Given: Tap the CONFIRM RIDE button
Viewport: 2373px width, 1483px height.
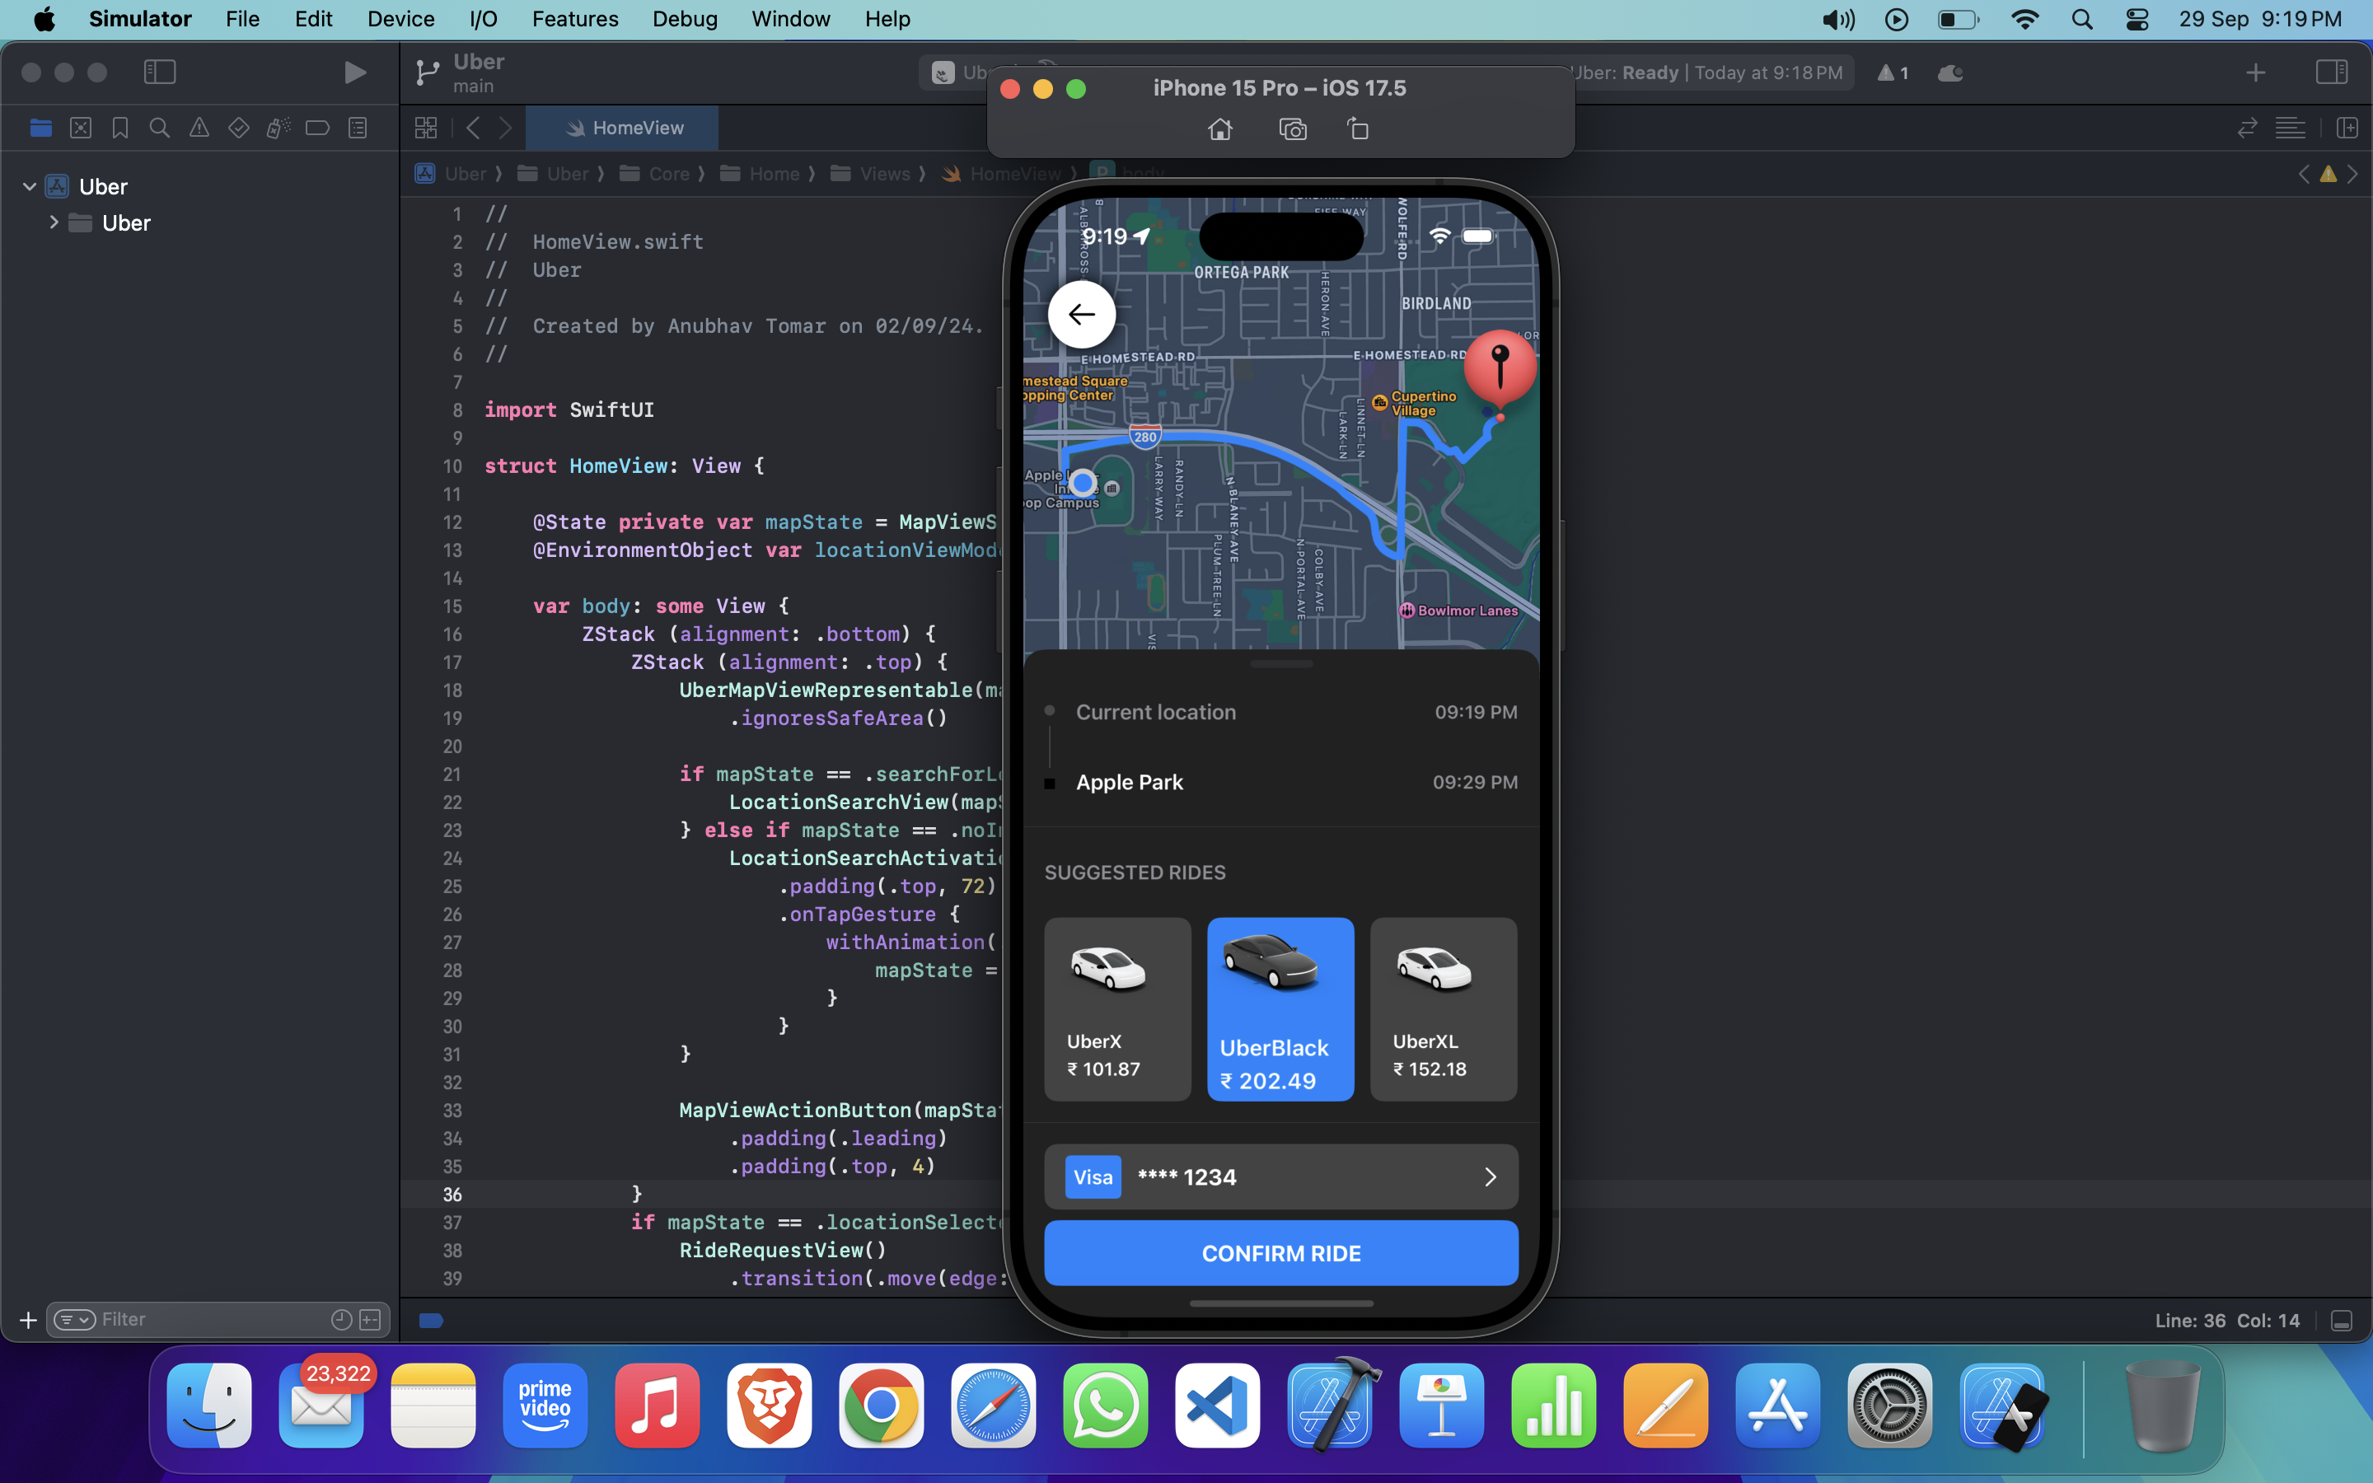Looking at the screenshot, I should [1280, 1252].
